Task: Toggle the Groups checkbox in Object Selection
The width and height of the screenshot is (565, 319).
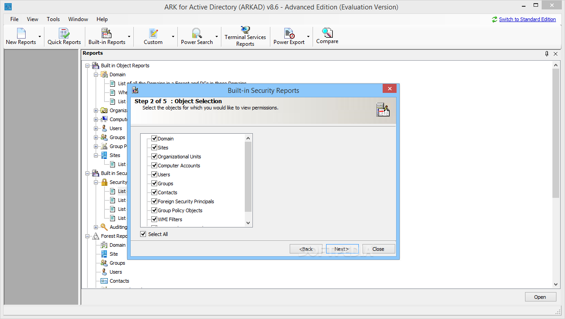Action: [154, 184]
